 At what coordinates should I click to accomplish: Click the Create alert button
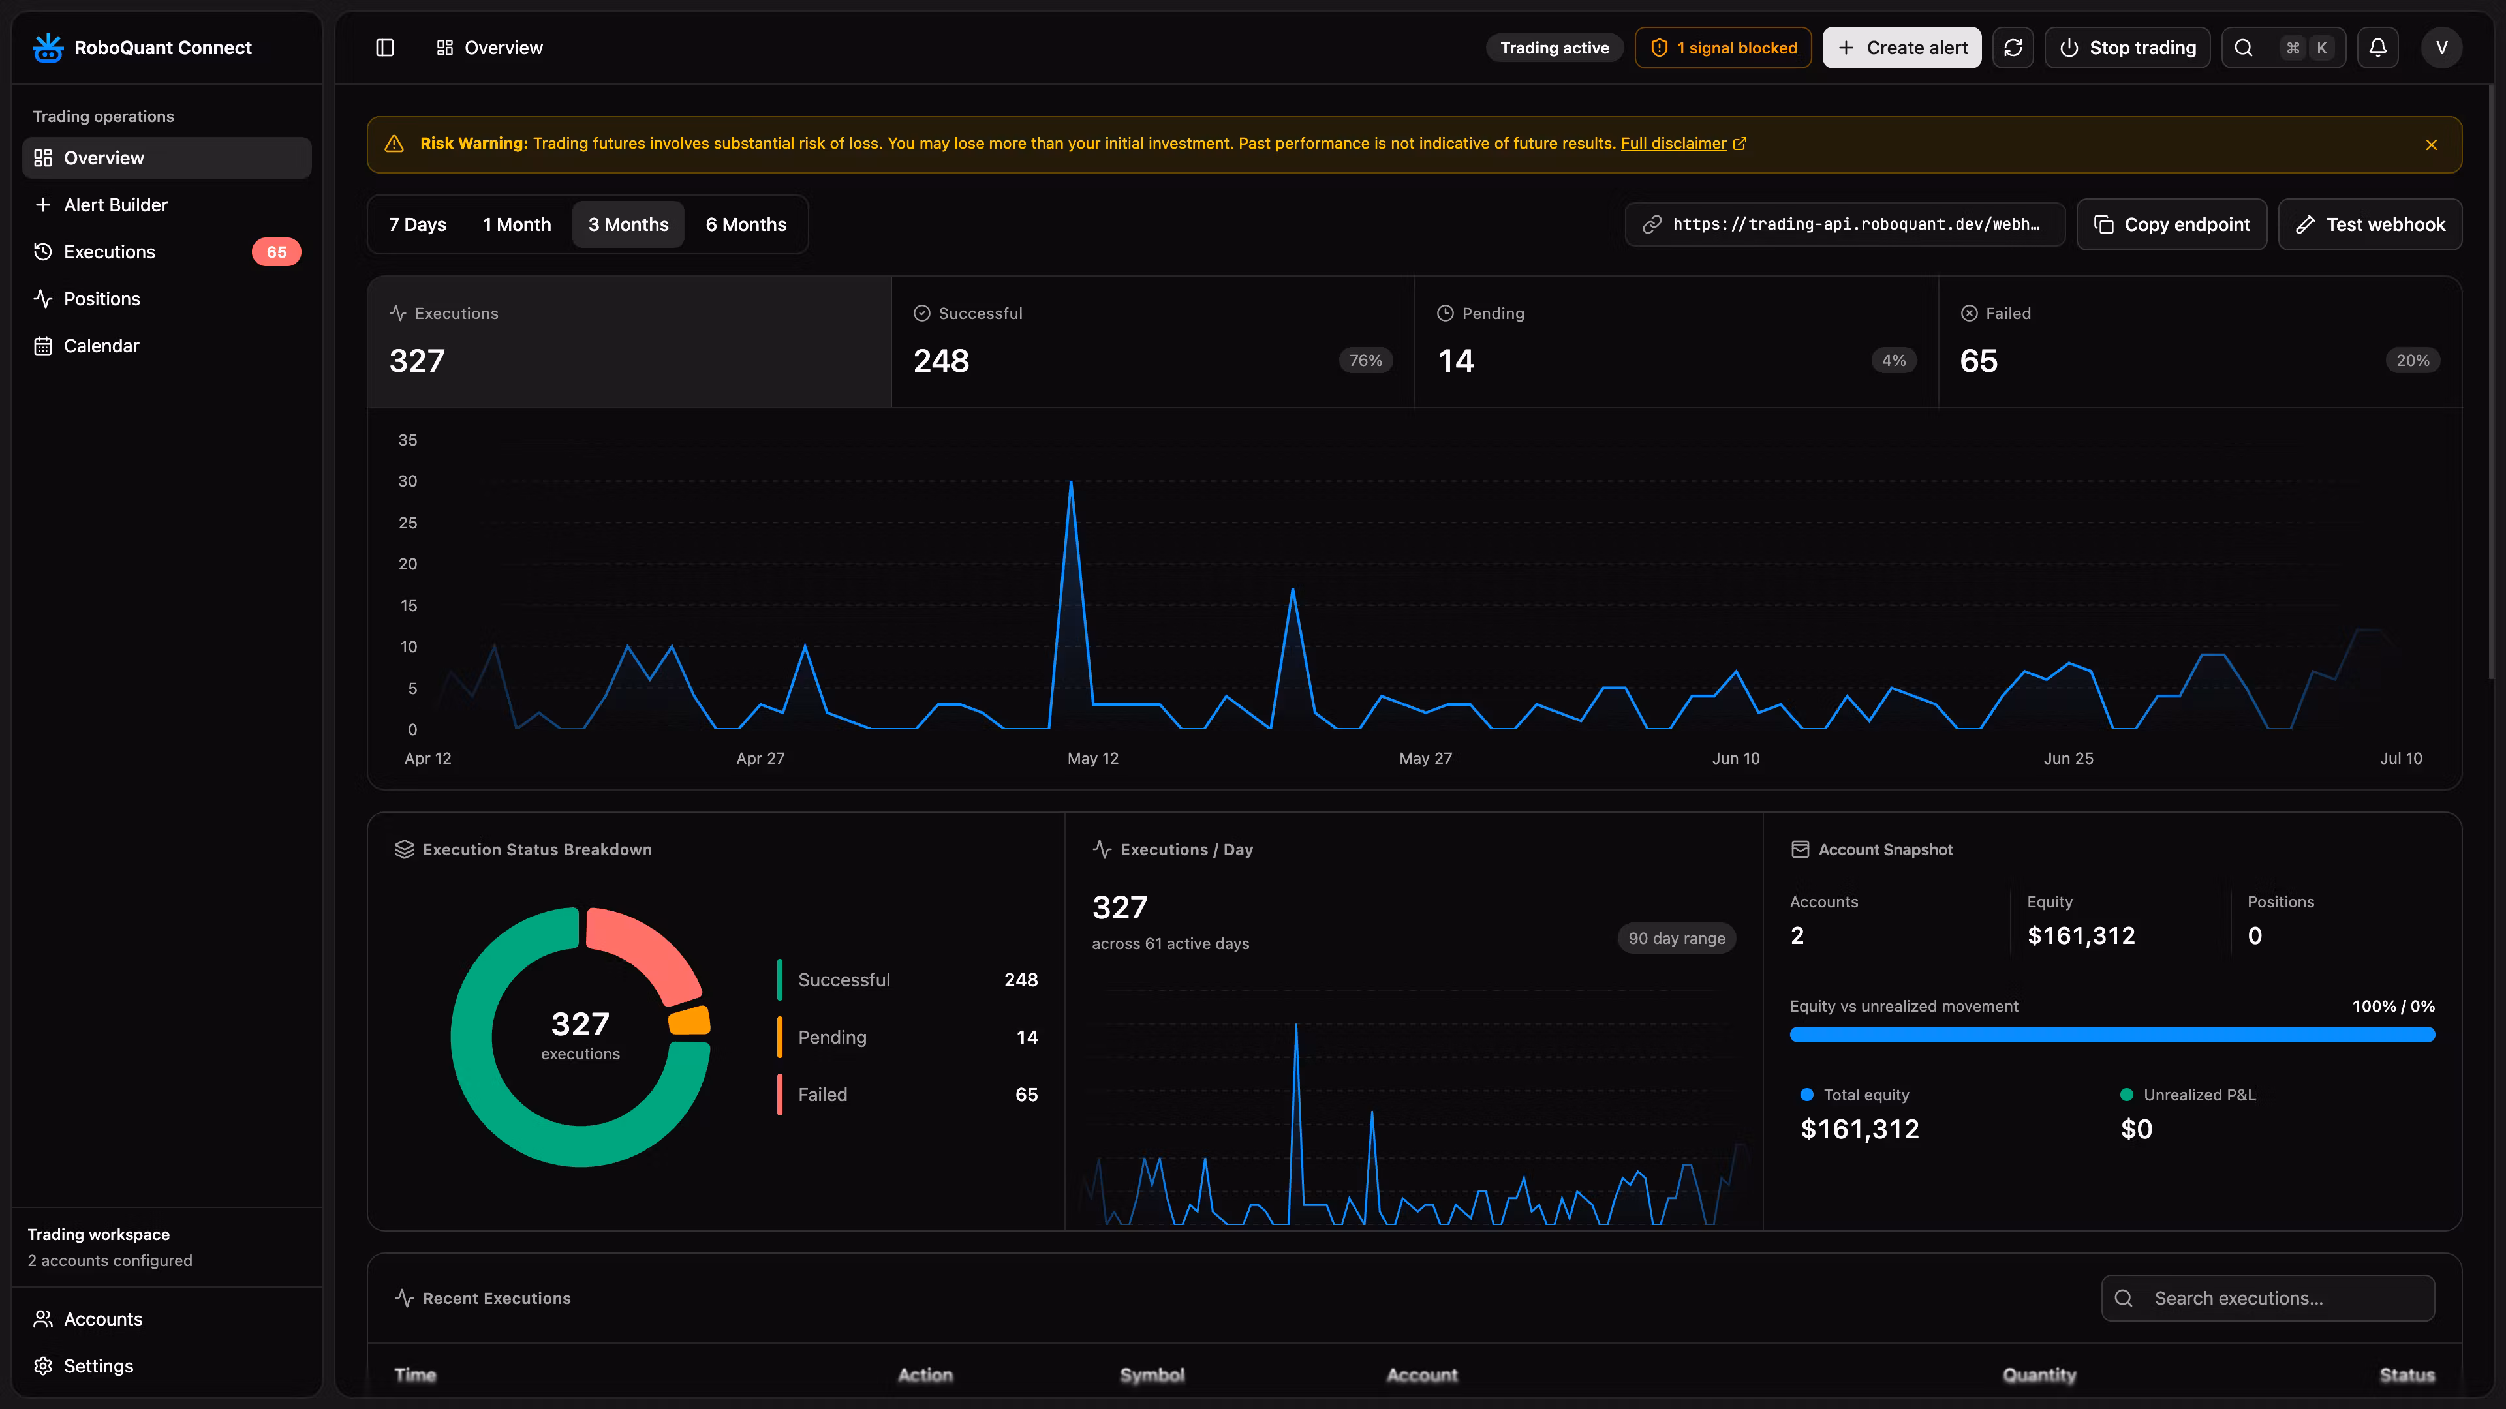[1902, 48]
